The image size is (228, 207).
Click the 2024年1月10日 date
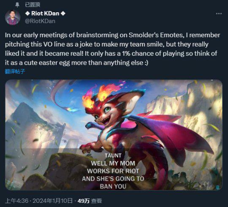pos(52,201)
